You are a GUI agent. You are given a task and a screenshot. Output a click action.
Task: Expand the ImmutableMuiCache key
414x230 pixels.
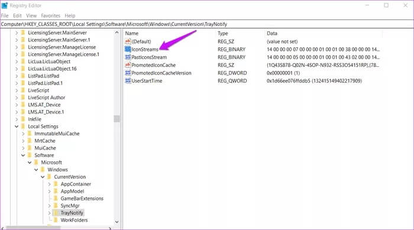click(x=23, y=134)
